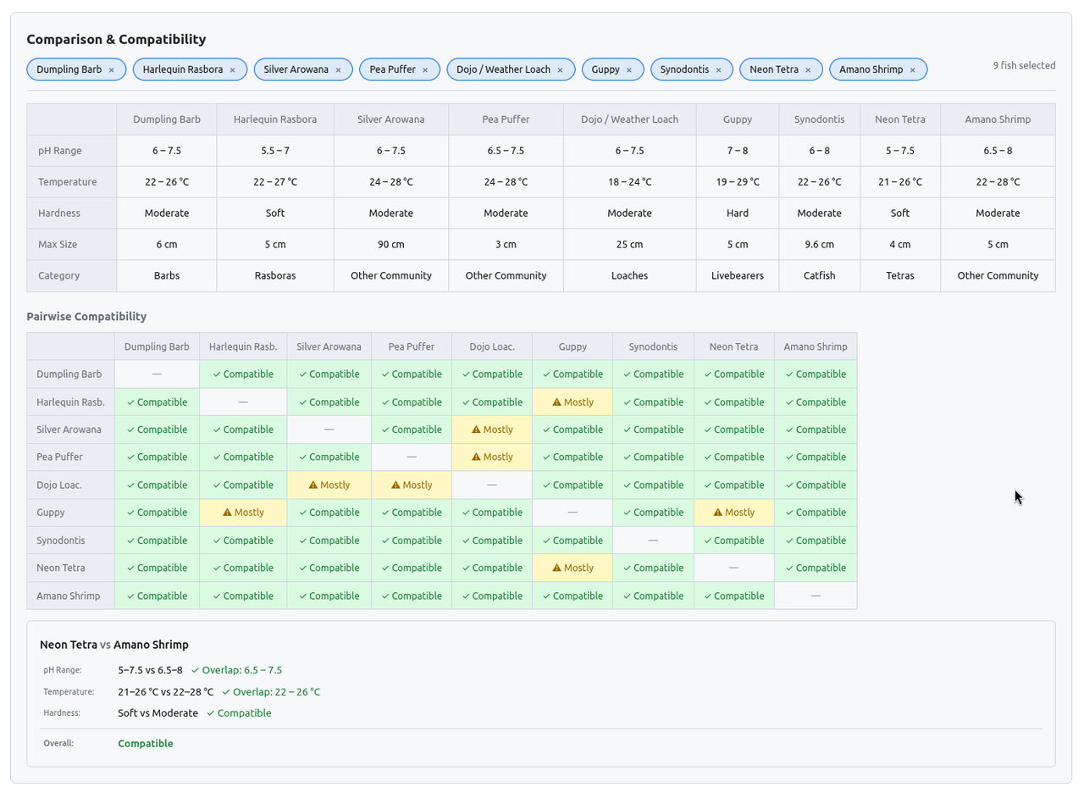Click Synodontis max size 9.6 cm

[820, 245]
